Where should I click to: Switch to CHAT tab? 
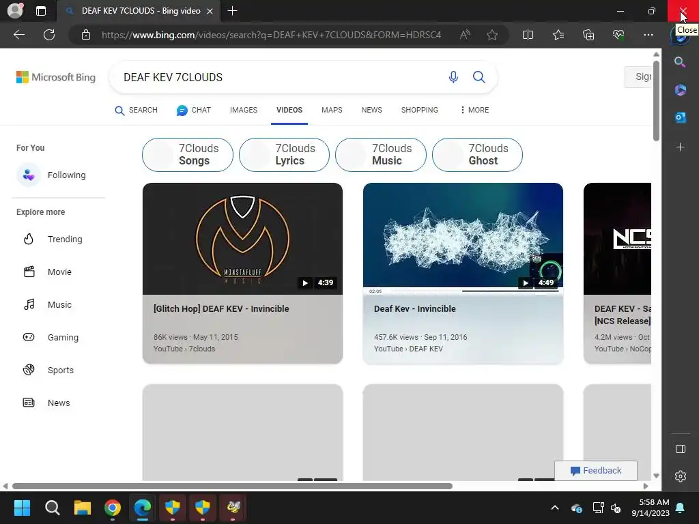[193, 110]
